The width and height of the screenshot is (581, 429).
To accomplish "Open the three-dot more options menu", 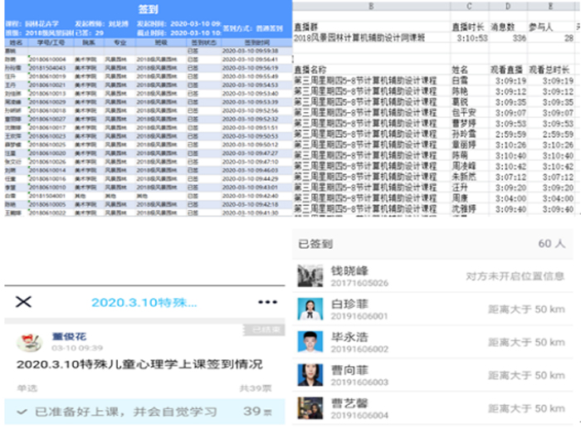I will (266, 302).
